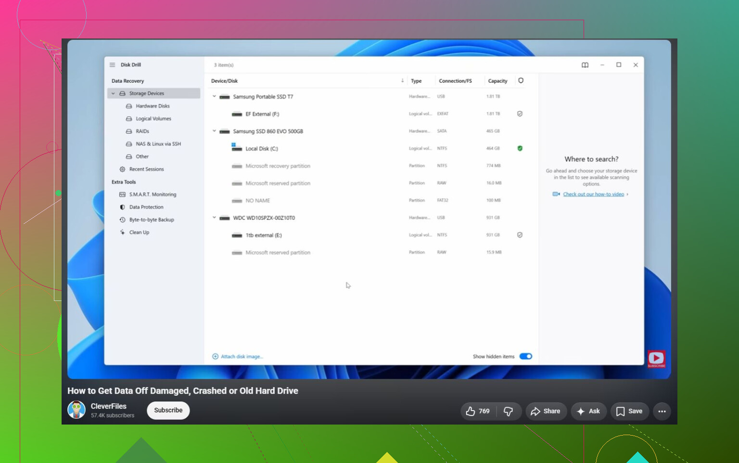Select Logical Volumes in the sidebar
This screenshot has width=739, height=463.
149,119
